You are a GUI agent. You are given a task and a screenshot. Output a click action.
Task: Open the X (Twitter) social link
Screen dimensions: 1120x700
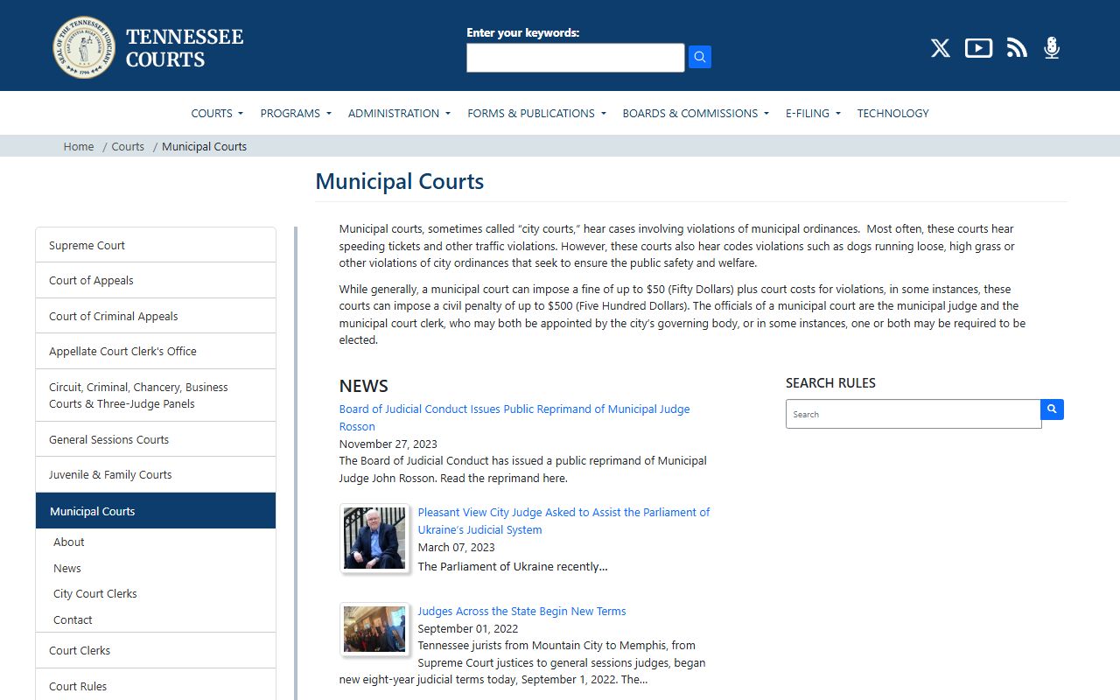tap(941, 48)
